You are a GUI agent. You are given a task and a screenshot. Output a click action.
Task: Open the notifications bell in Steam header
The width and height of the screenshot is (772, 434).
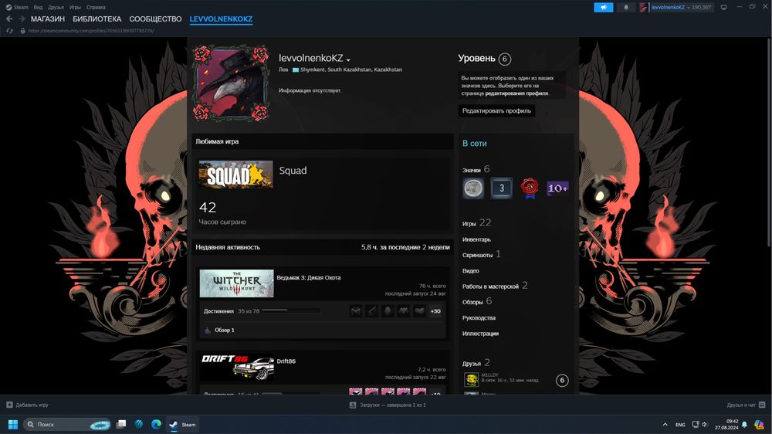click(626, 8)
